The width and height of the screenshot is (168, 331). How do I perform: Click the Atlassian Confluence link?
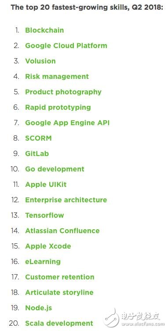pos(62,231)
